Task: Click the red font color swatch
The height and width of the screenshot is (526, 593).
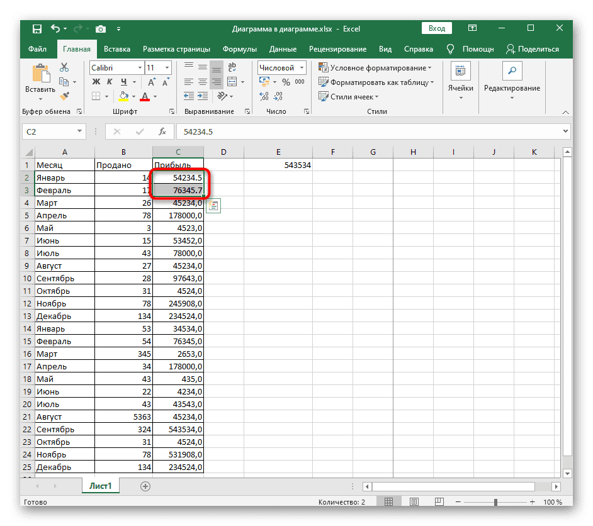Action: [145, 96]
